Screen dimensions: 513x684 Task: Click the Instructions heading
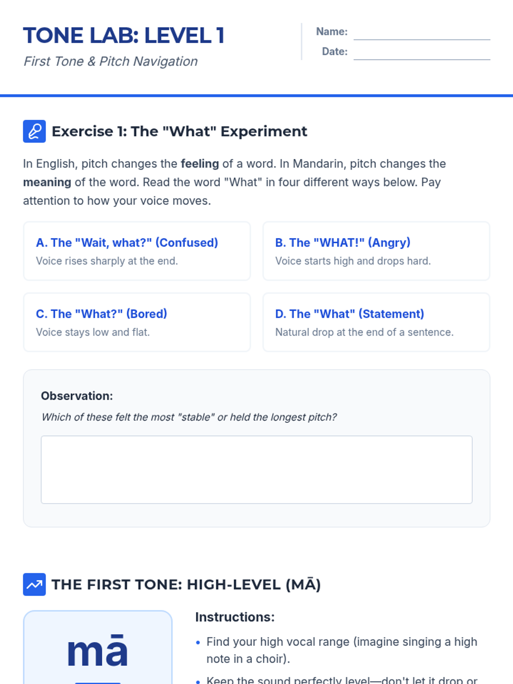click(x=235, y=617)
